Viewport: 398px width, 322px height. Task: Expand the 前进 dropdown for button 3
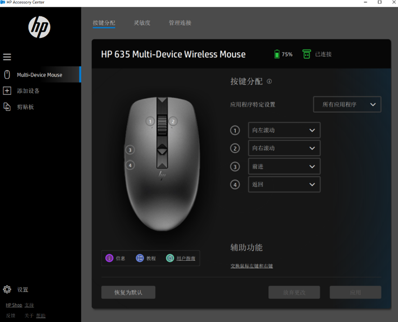click(284, 167)
